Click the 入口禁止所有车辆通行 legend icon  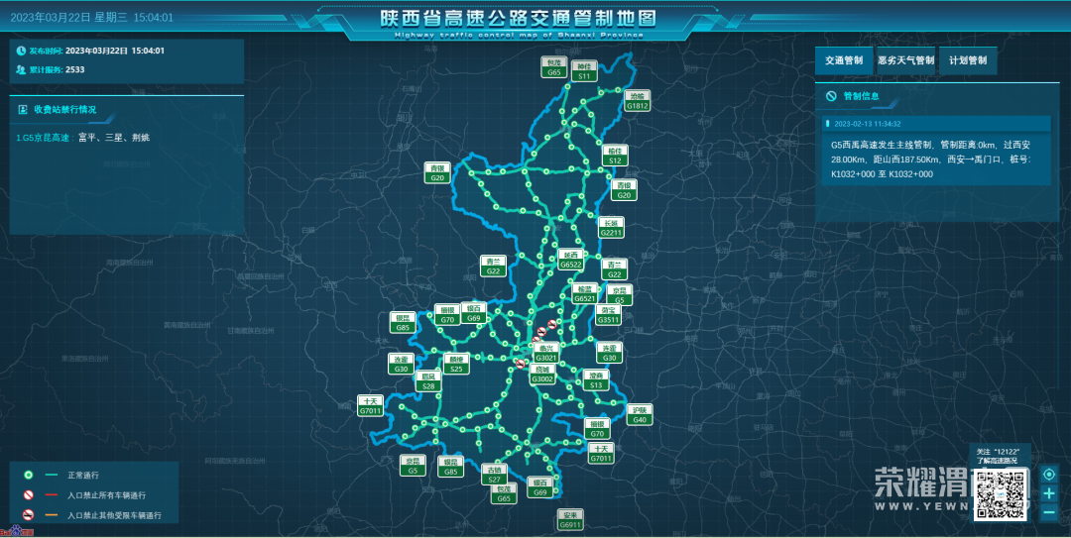pyautogui.click(x=28, y=495)
